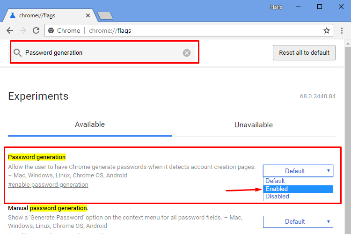The height and width of the screenshot is (234, 351).
Task: Switch to the Unavailable tab
Action: [x=253, y=125]
